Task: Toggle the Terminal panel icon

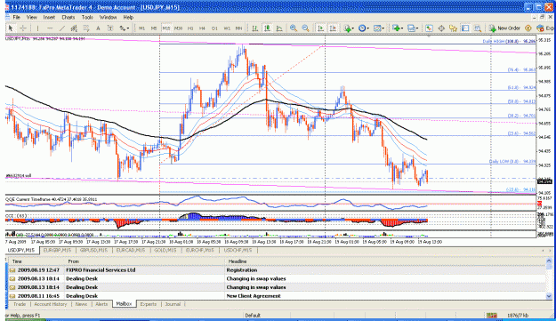Action: (465, 28)
